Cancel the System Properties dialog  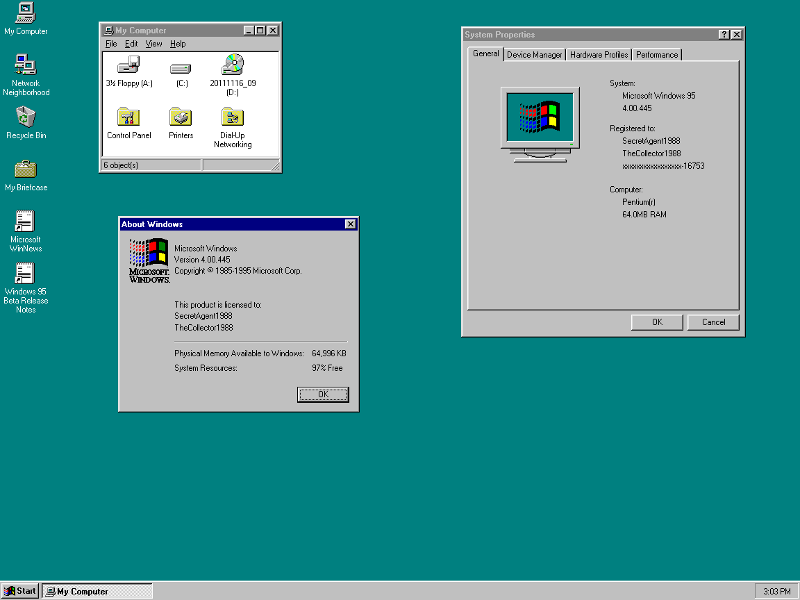pos(712,322)
